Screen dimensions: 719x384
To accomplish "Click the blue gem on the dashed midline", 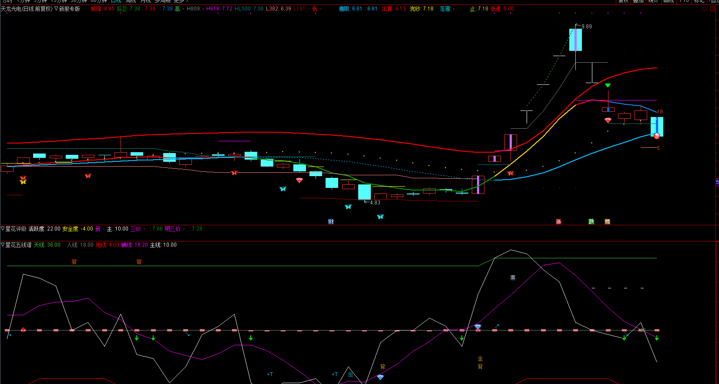I will point(478,327).
